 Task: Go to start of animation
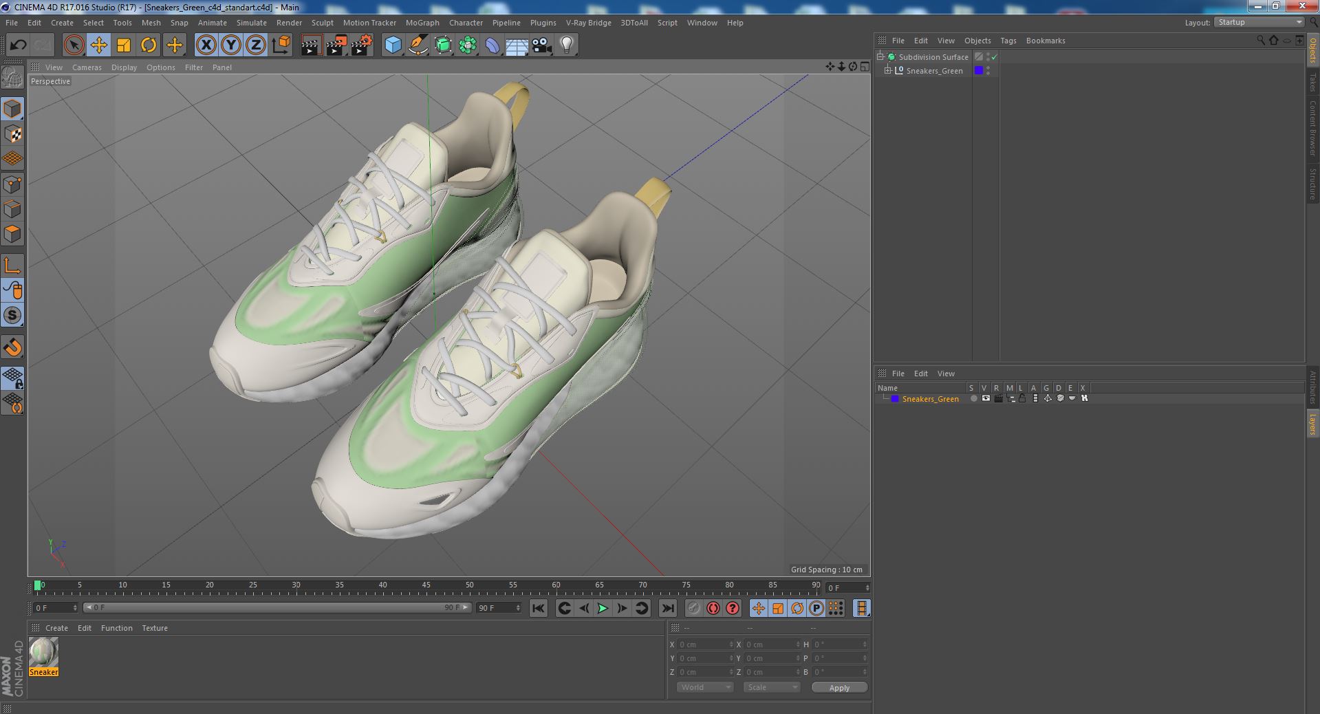pyautogui.click(x=538, y=608)
